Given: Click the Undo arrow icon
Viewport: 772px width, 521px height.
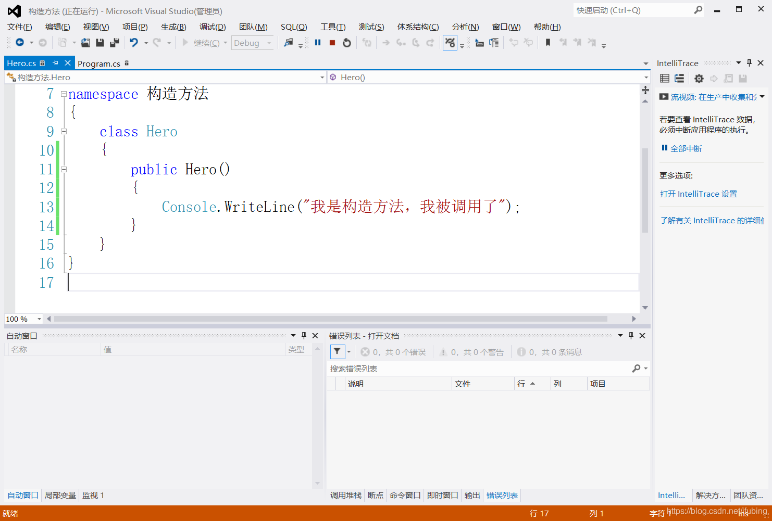Looking at the screenshot, I should pyautogui.click(x=134, y=43).
